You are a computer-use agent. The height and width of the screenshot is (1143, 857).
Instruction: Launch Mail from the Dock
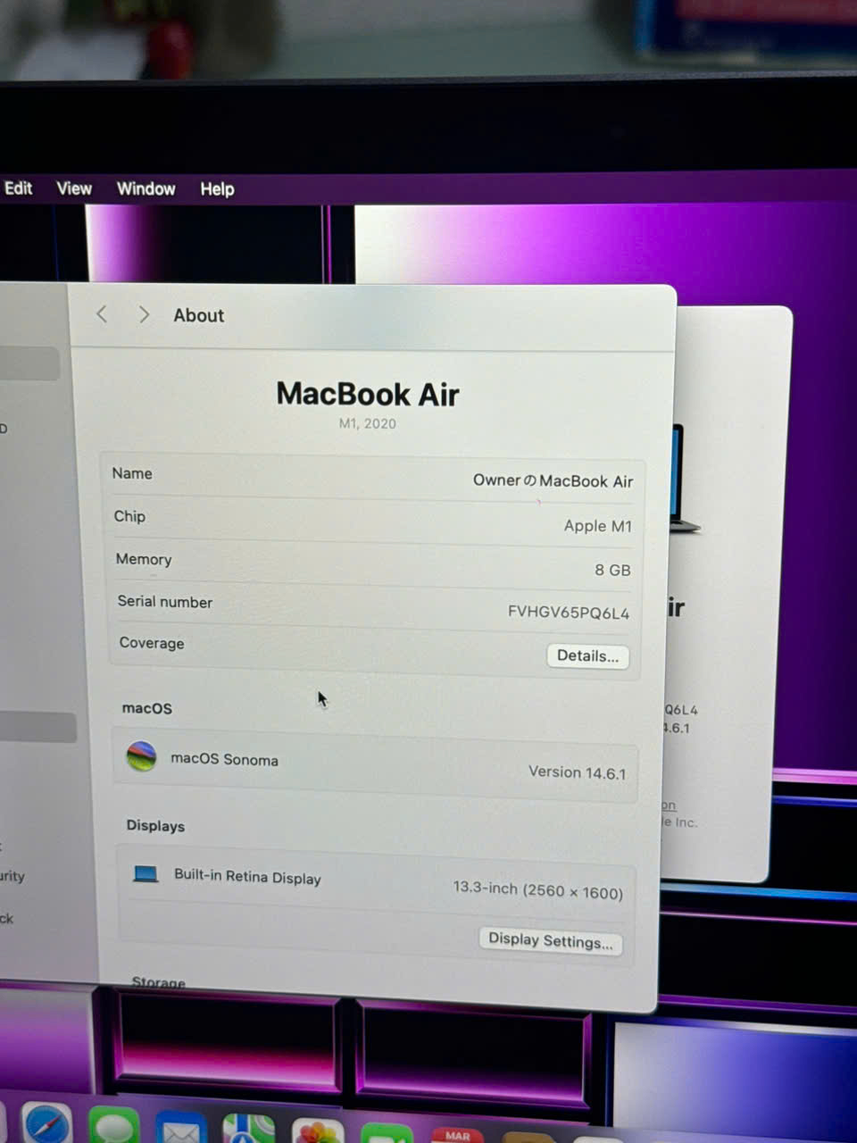[x=181, y=1130]
